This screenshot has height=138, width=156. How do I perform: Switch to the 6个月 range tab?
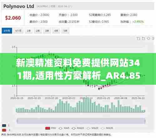point(18,31)
